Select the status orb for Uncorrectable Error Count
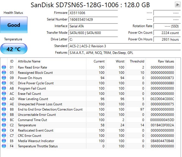The image size is (182, 157). click(4, 114)
